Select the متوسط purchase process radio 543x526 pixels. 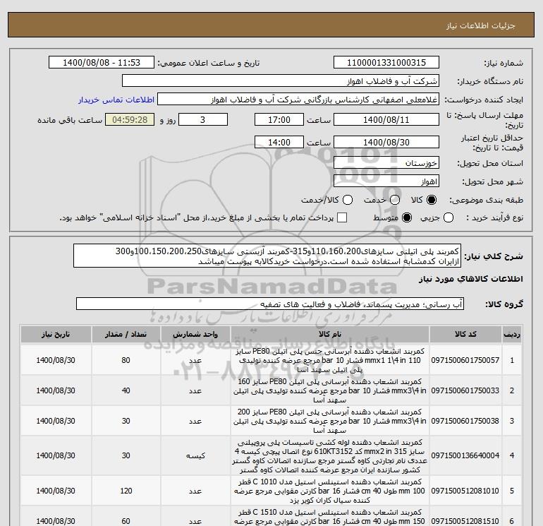click(407, 217)
